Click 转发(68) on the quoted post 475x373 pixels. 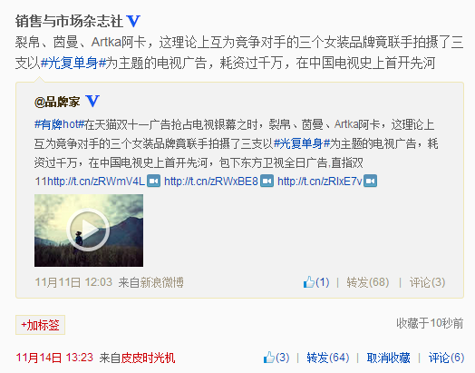[368, 282]
